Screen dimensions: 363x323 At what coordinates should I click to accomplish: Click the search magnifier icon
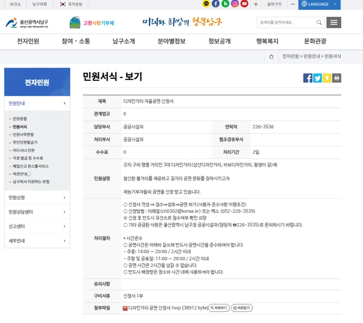click(319, 22)
